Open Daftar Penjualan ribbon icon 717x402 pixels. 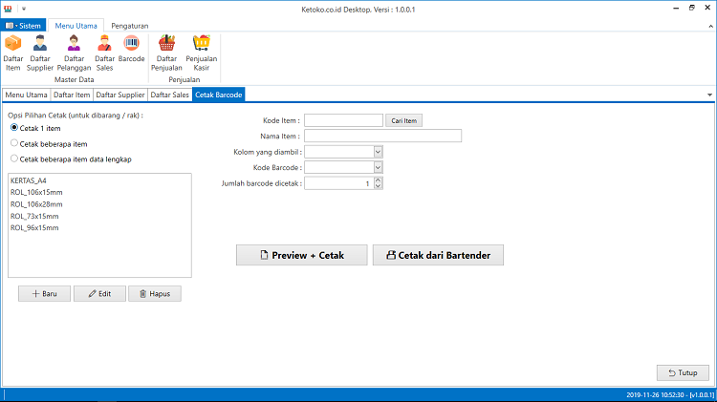tap(166, 53)
